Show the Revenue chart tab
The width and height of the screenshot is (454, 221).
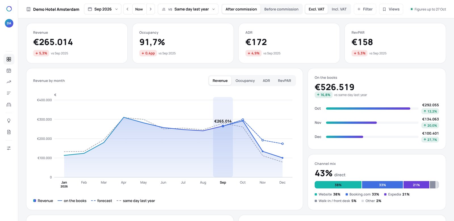pos(220,81)
